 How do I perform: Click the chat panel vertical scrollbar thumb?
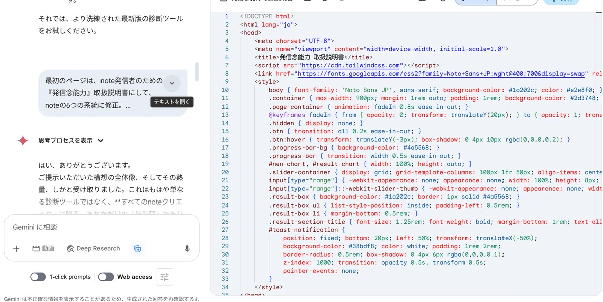197,72
